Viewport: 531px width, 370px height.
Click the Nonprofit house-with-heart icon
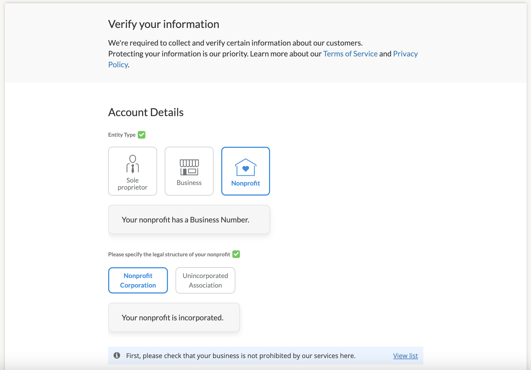245,167
